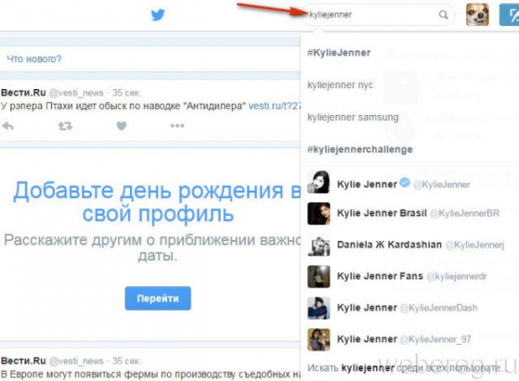Open Kylie Jenner Brasil account suggestion

point(410,213)
